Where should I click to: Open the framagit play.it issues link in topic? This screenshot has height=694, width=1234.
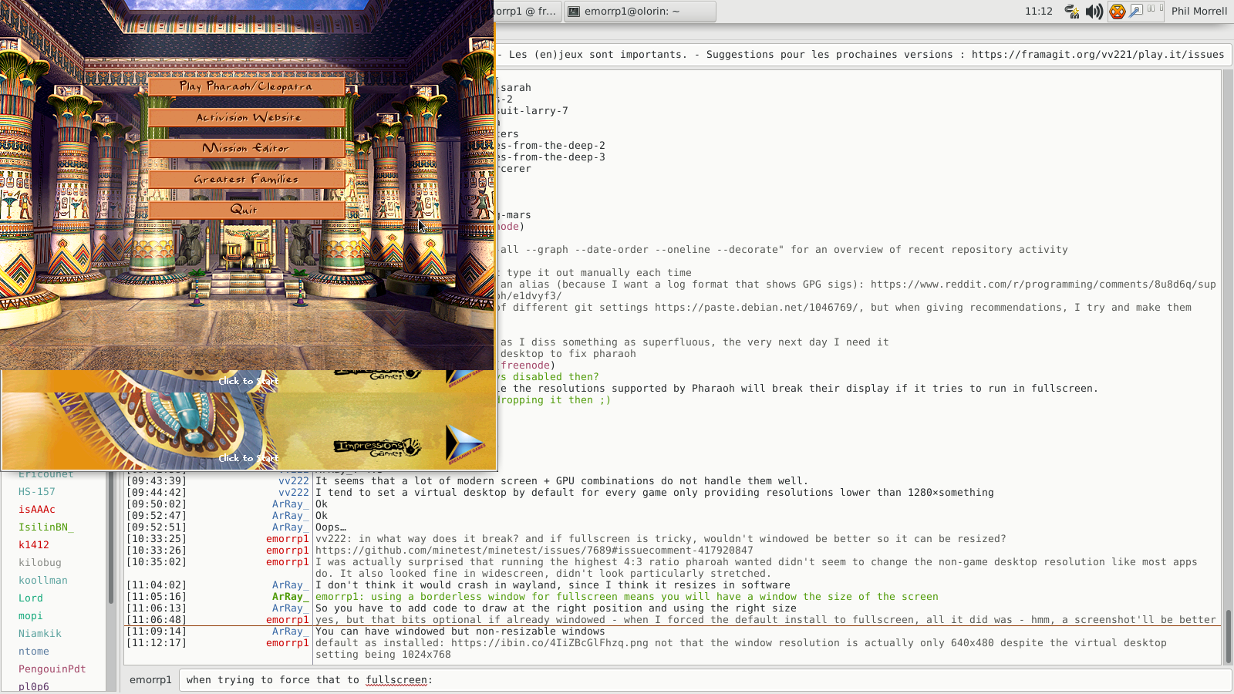pos(1097,55)
